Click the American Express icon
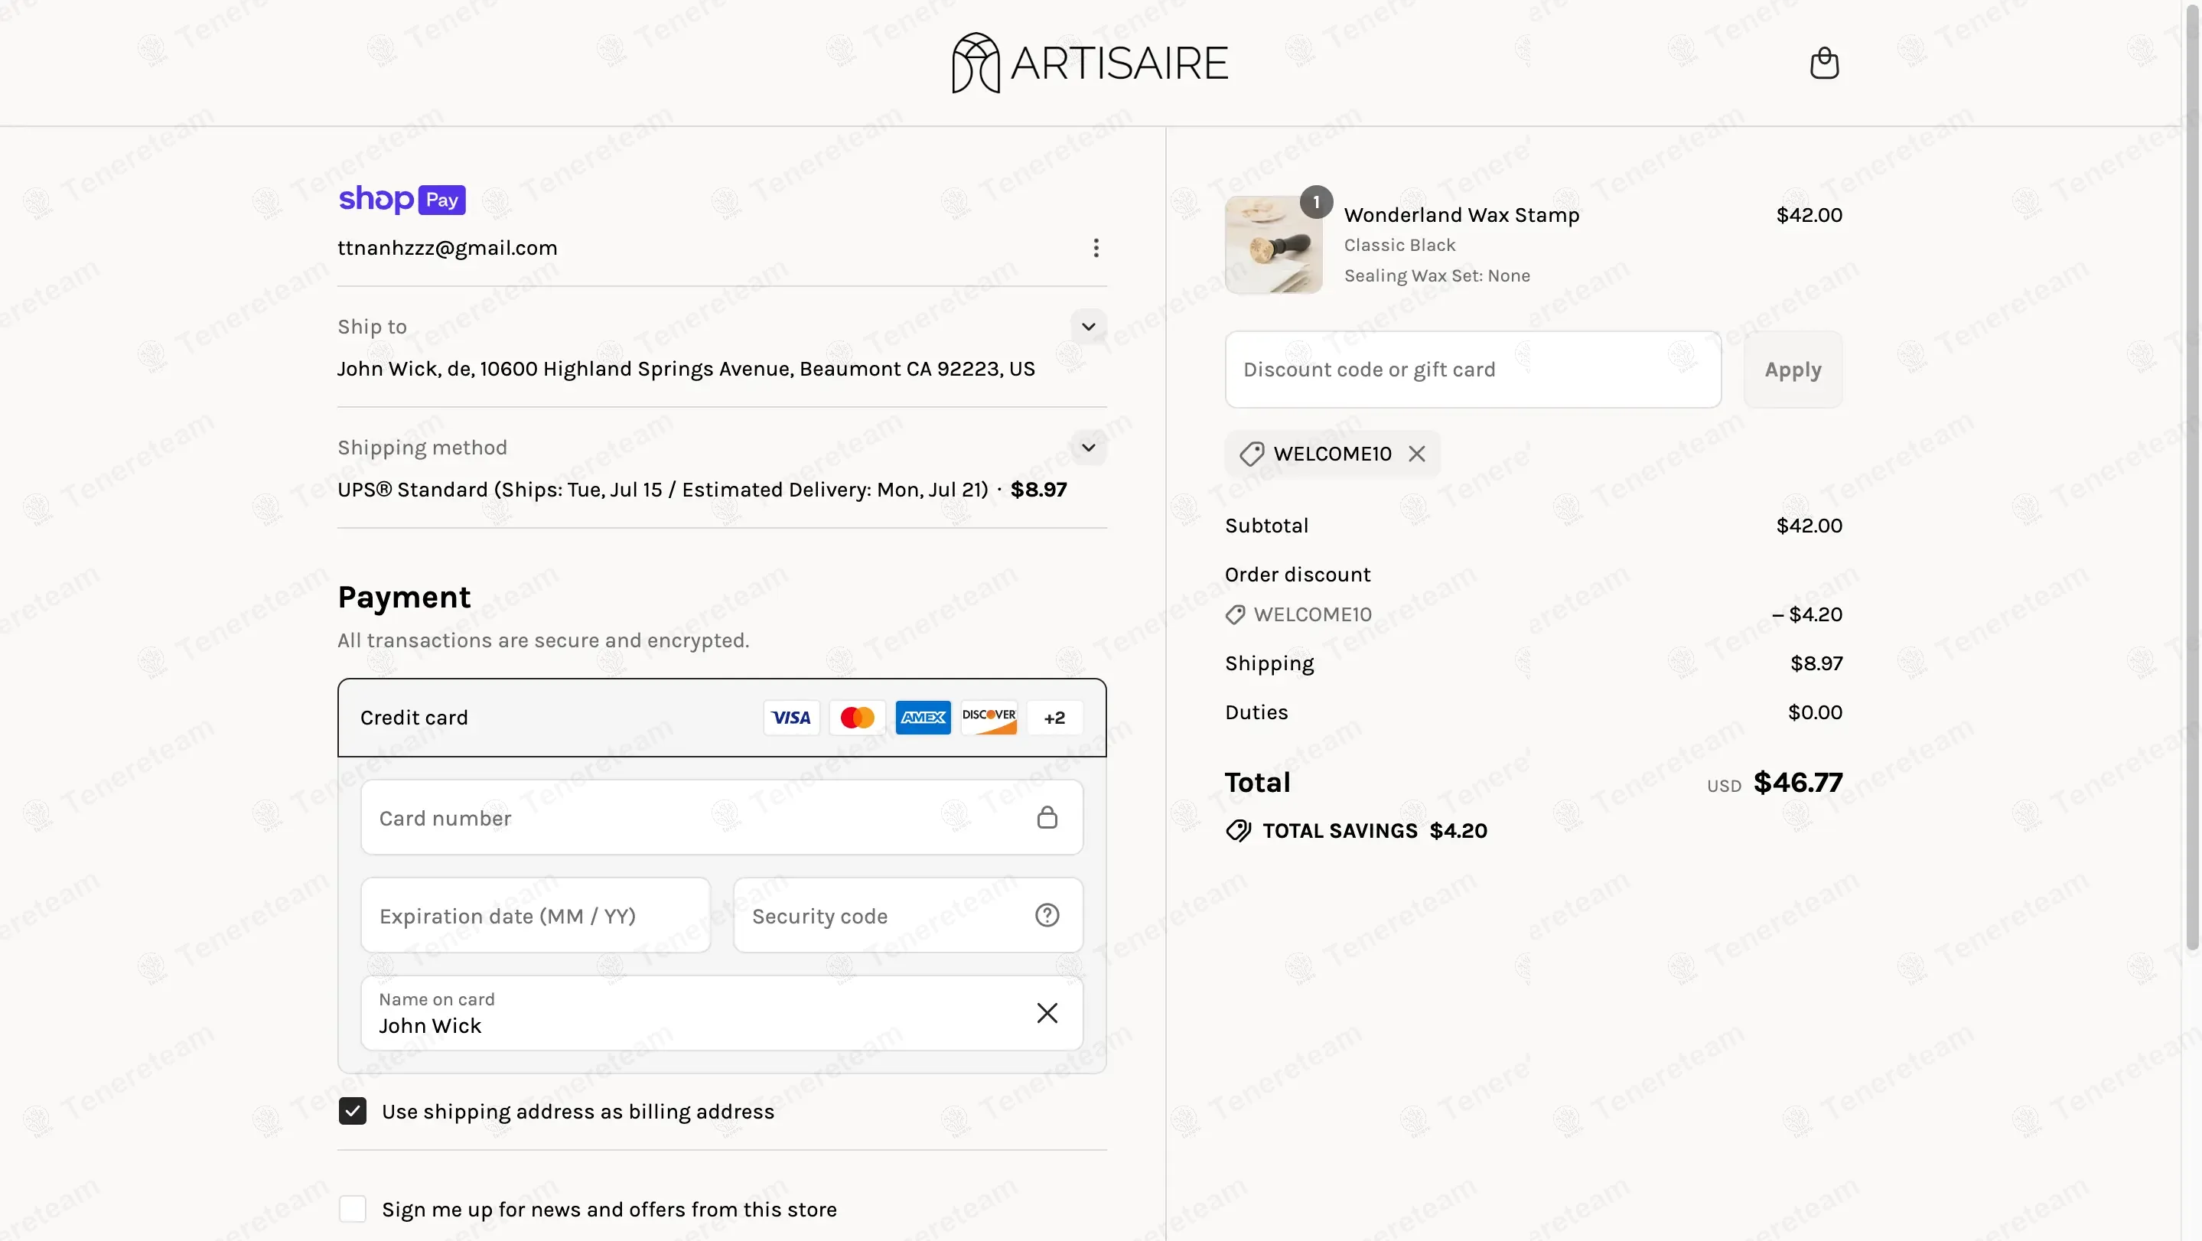The width and height of the screenshot is (2202, 1241). coord(923,717)
